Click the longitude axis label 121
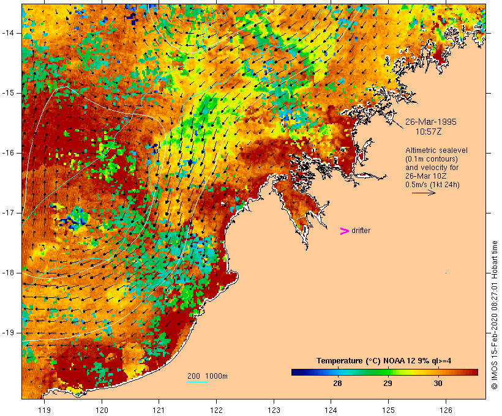Viewport: 502px width, 416px height. click(x=159, y=410)
